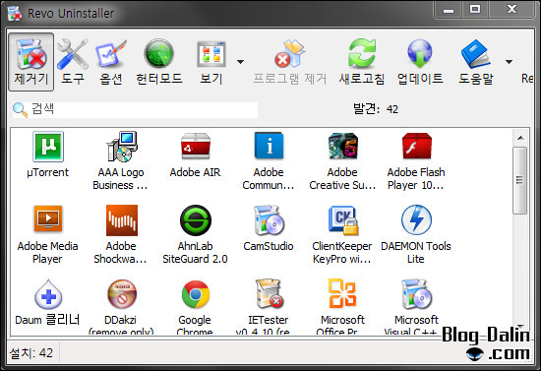The height and width of the screenshot is (371, 541).
Task: Click the scrollbar up arrow
Action: pos(520,138)
